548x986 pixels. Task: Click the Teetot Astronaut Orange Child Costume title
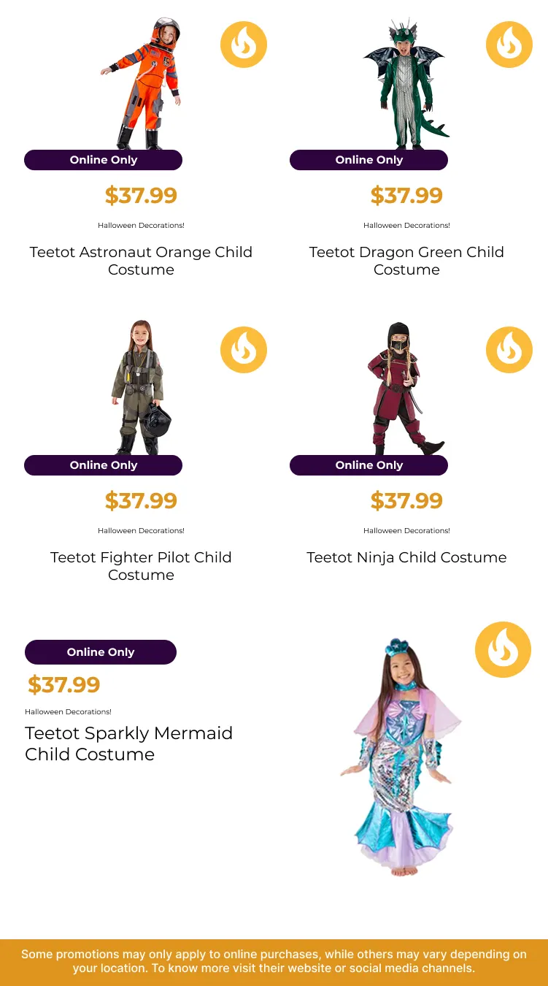141,261
